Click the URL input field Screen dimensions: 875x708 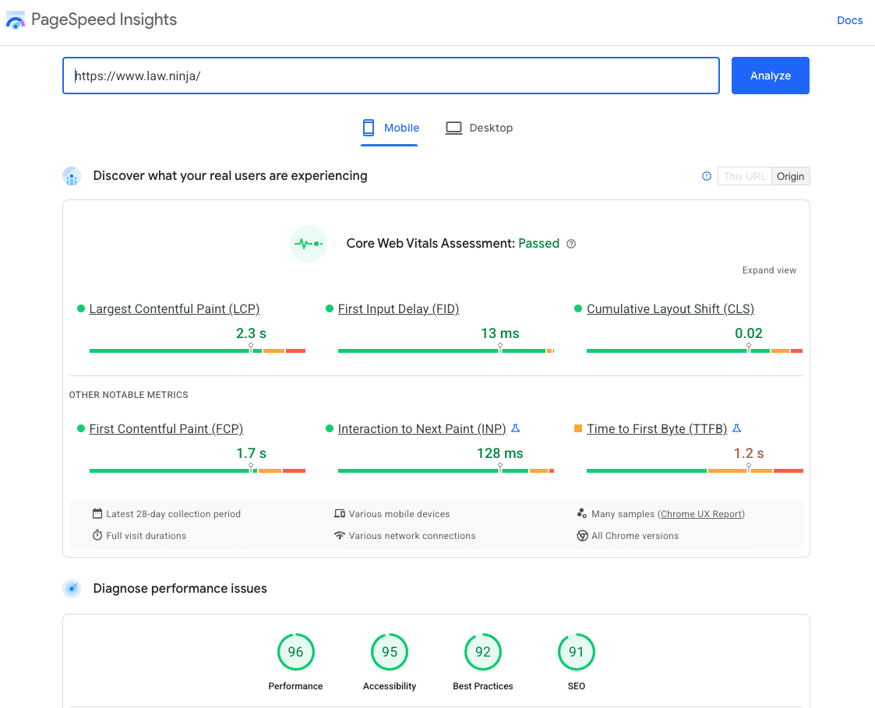[390, 76]
